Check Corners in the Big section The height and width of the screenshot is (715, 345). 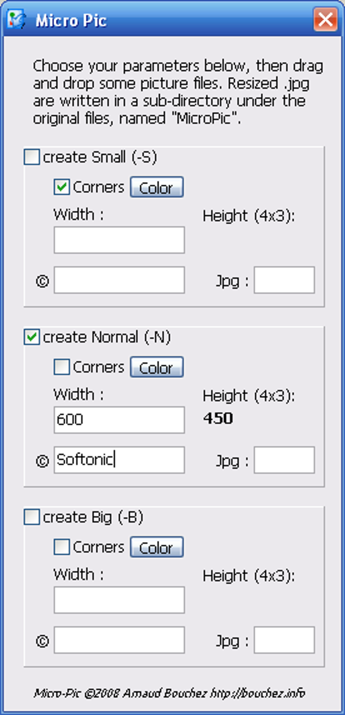61,547
